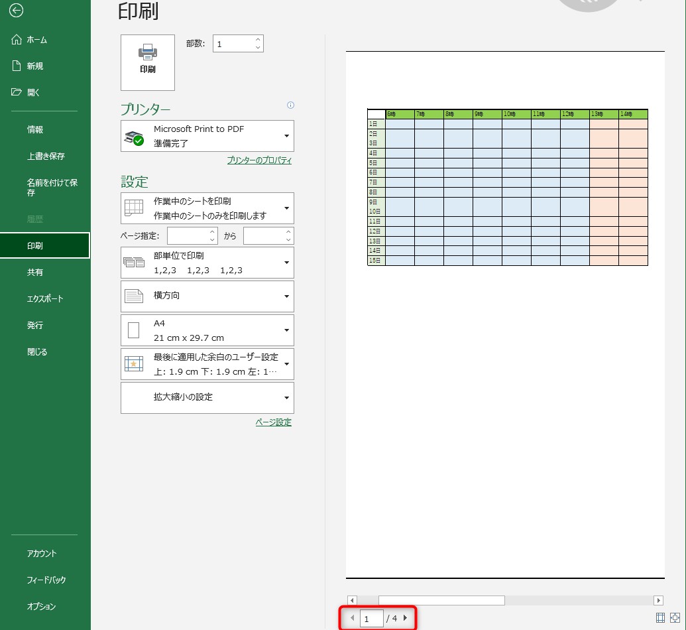
Task: Open the A4 paper size dropdown
Action: click(x=207, y=330)
